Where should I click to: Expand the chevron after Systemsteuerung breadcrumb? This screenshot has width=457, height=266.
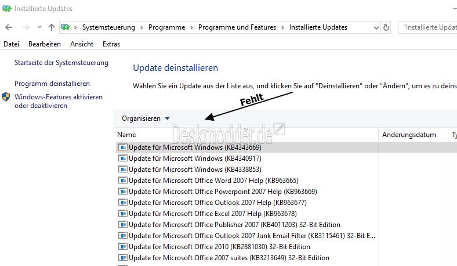[142, 27]
